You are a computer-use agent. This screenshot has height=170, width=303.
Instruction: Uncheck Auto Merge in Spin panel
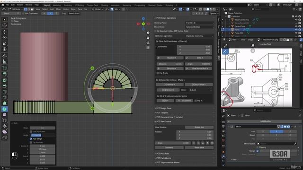click(31, 139)
